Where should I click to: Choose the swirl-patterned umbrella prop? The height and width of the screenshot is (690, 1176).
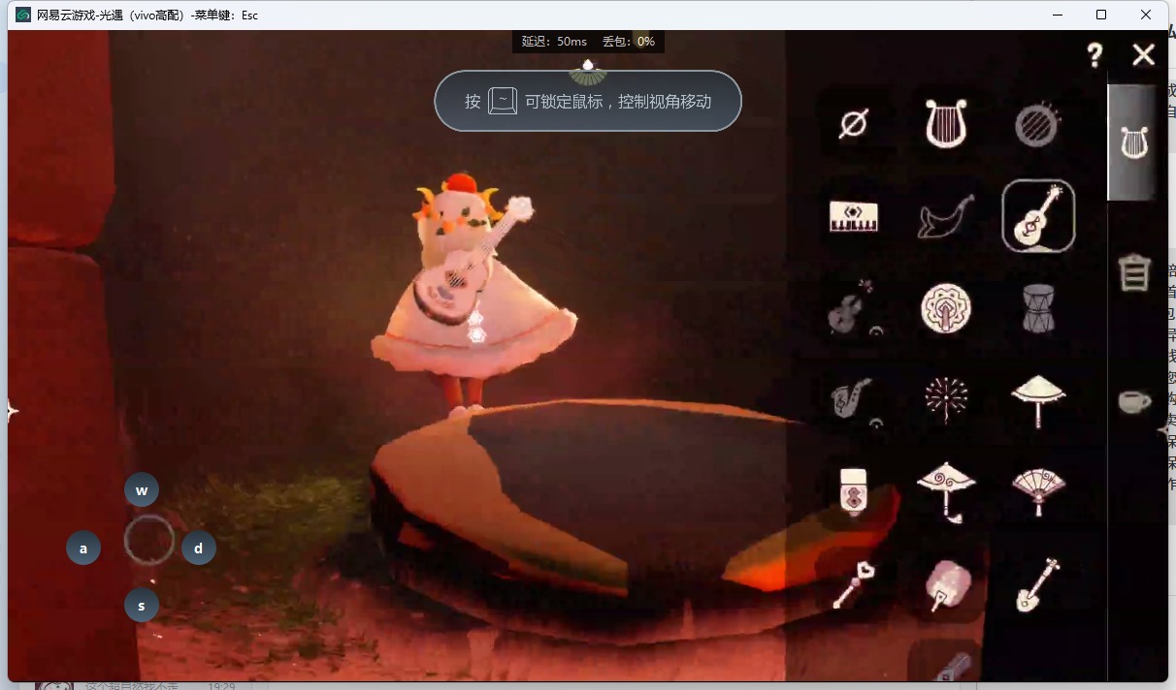[946, 490]
